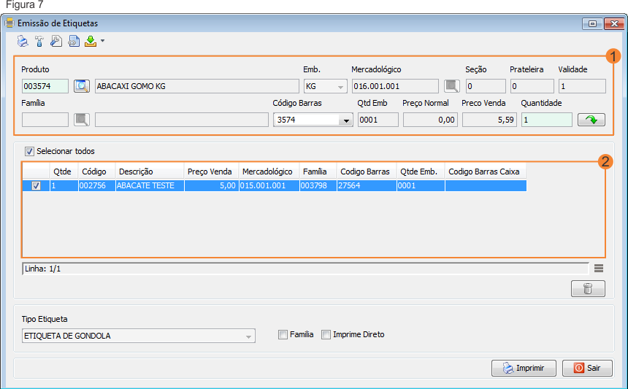Click the wrench page icon in toolbar
The width and height of the screenshot is (628, 389).
pyautogui.click(x=56, y=42)
